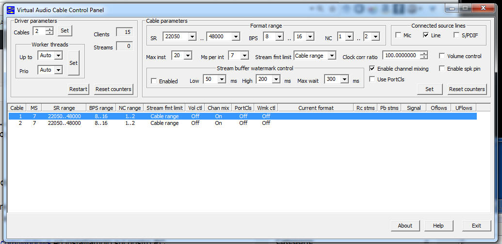Click the MS column header
Image resolution: width=502 pixels, height=244 pixels.
[34, 108]
